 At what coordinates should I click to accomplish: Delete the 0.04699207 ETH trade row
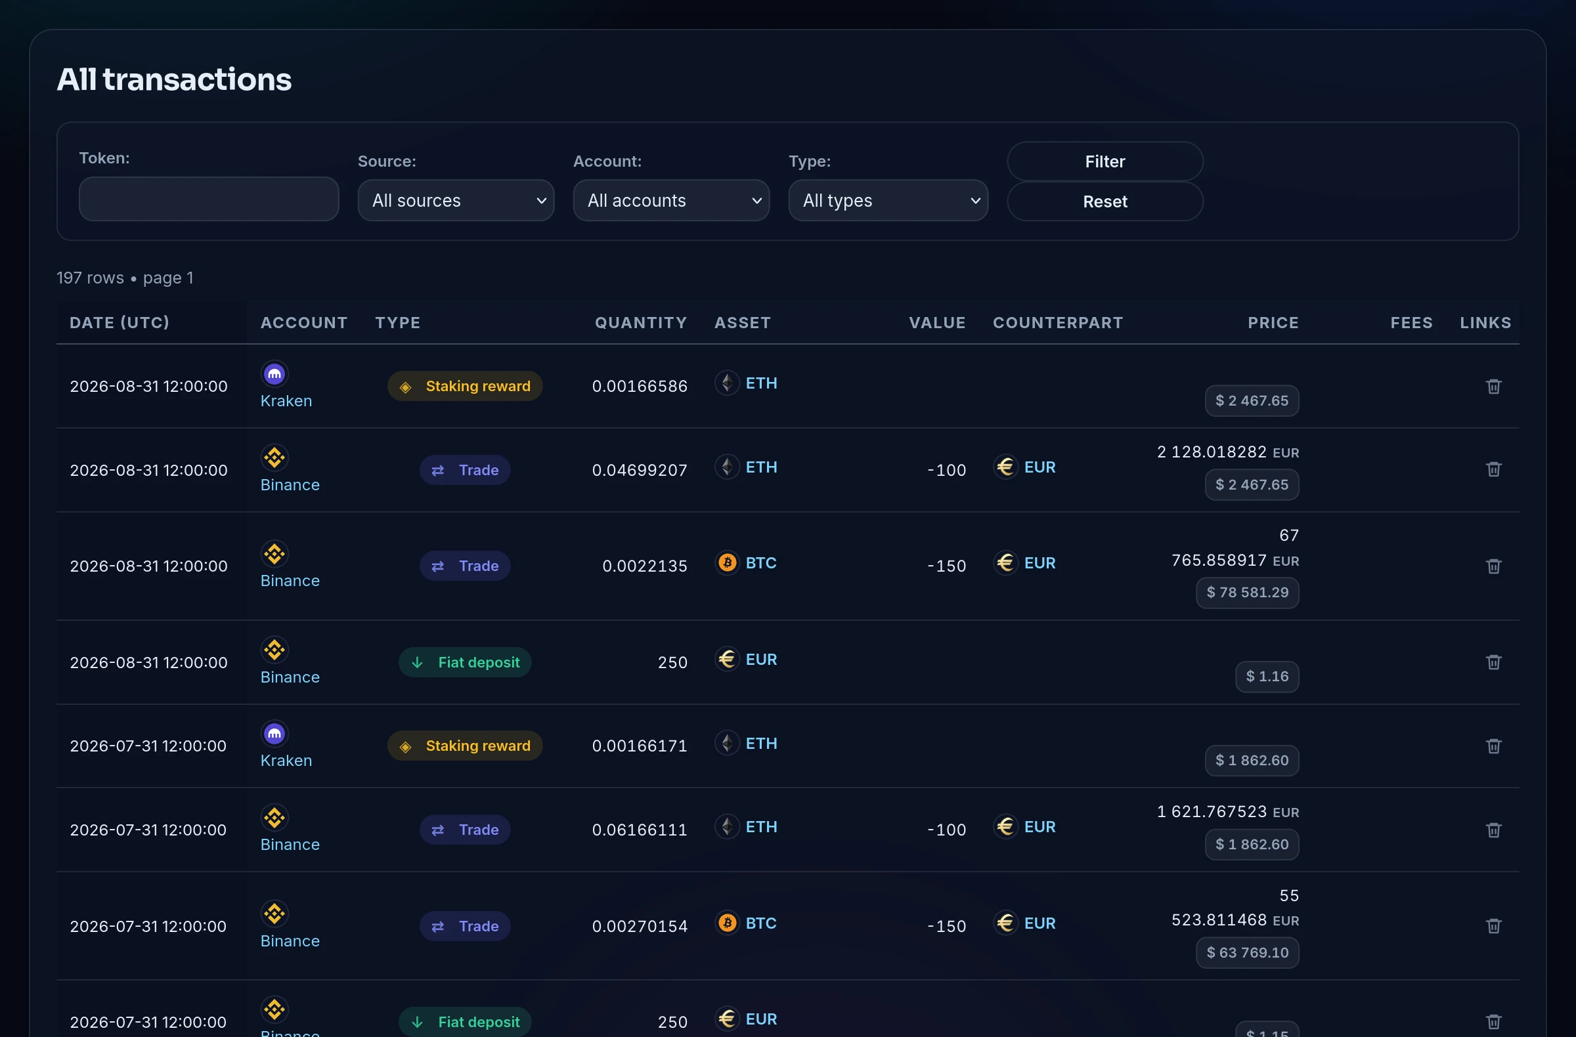pos(1493,470)
